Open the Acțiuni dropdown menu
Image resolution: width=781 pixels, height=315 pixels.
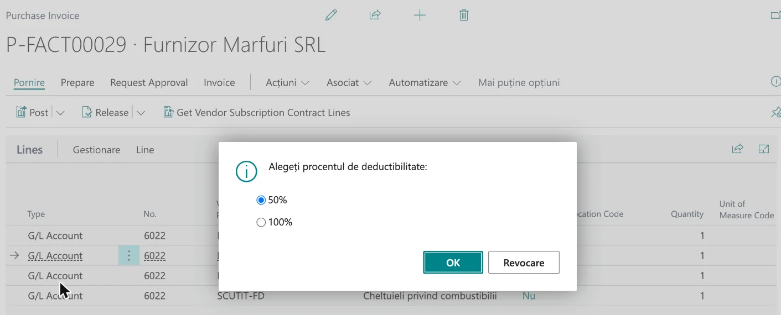click(287, 82)
